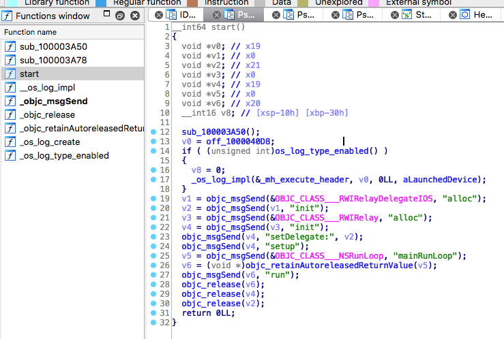The height and width of the screenshot is (339, 504).
Task: Click the Hex view tab icon
Action: 465,15
